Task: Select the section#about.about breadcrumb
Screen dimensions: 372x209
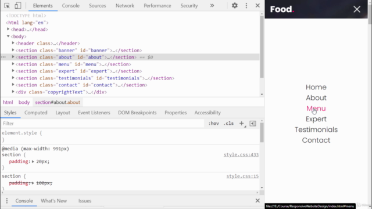Action: click(58, 102)
